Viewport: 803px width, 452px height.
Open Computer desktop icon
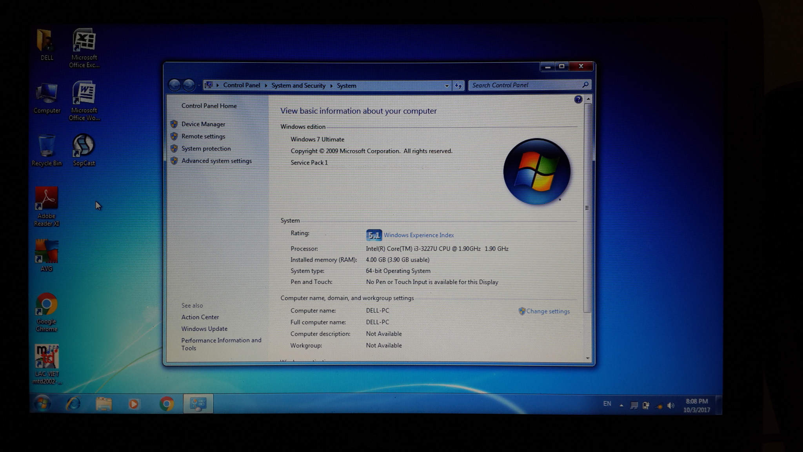point(47,98)
